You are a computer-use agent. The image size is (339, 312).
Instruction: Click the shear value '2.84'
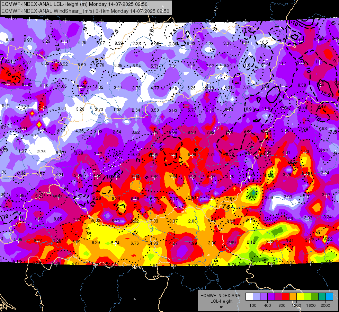(x=330, y=261)
